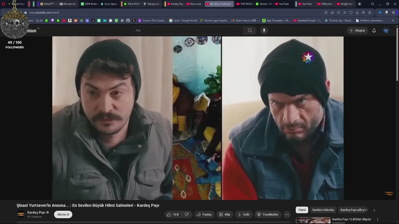Click the address bar URL
The height and width of the screenshot is (224, 399).
click(x=44, y=12)
